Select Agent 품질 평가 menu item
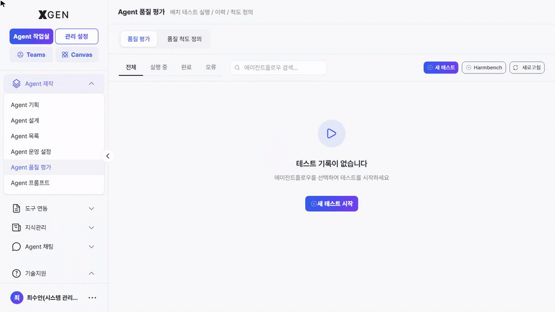Viewport: 555px width, 312px height. 54,168
